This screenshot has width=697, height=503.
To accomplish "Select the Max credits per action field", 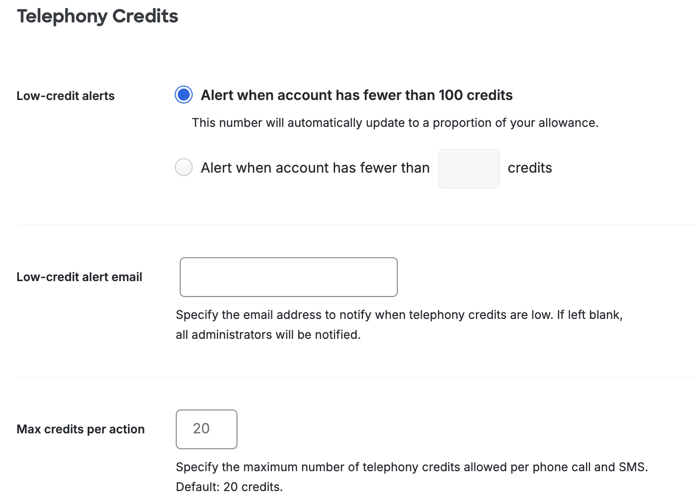I will tap(206, 429).
